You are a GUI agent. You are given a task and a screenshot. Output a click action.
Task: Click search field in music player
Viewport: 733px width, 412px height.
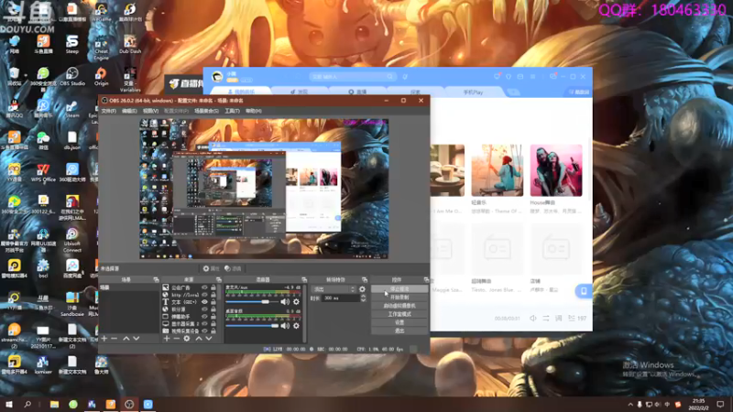point(353,77)
